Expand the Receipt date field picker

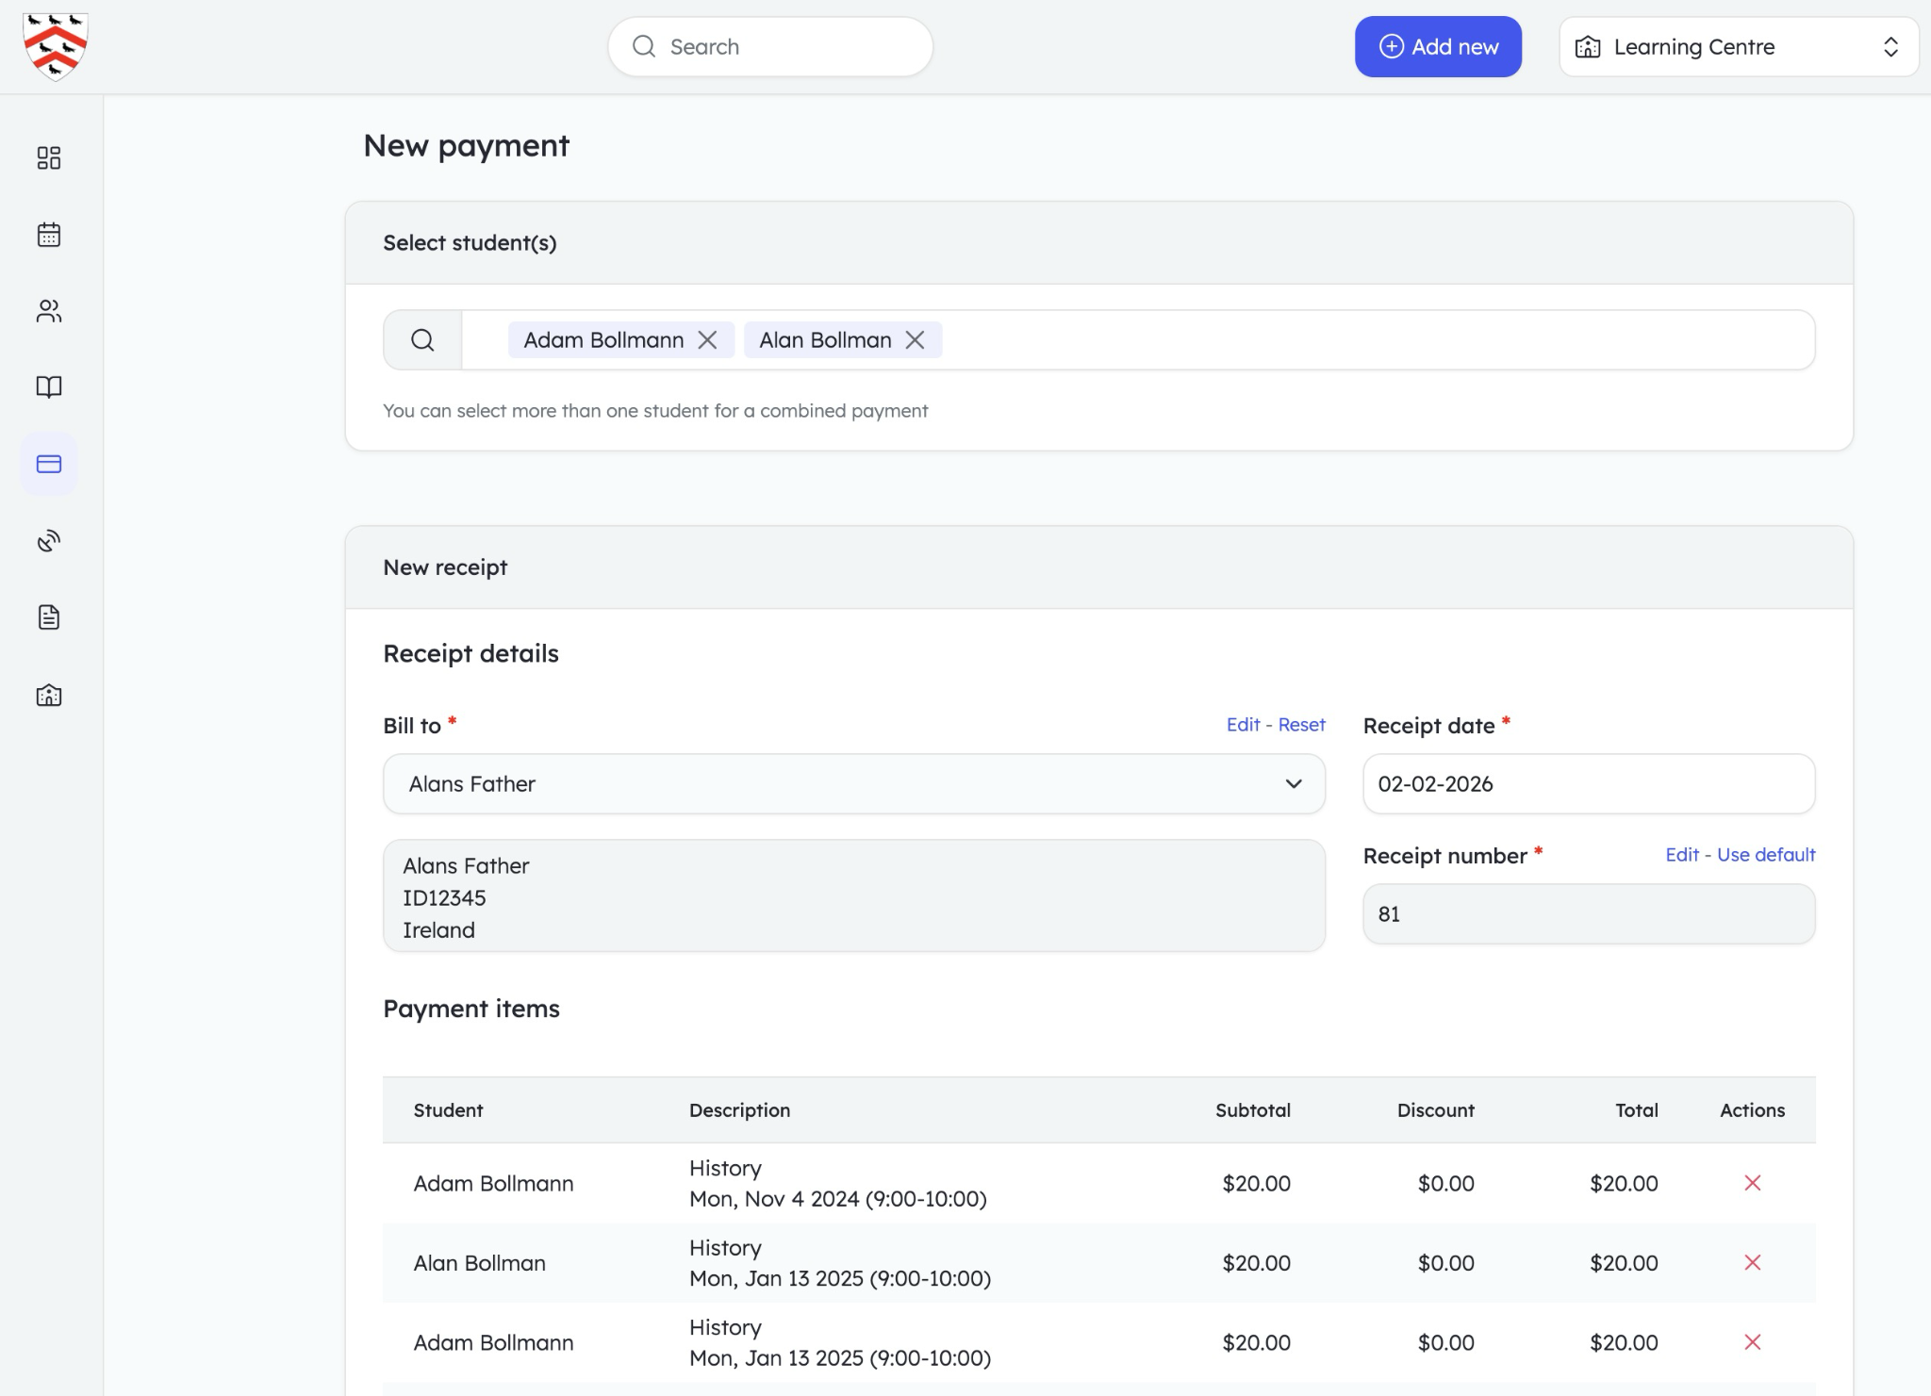point(1587,783)
